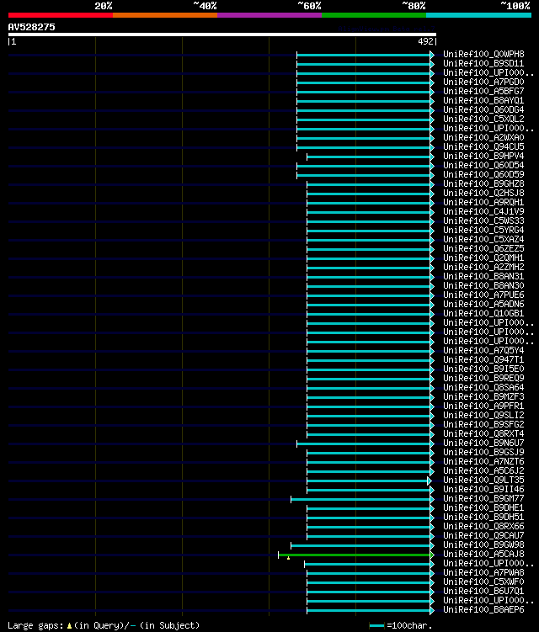Click the green alignment bar for A5CAJ8
This screenshot has height=632, width=539.
tap(355, 555)
